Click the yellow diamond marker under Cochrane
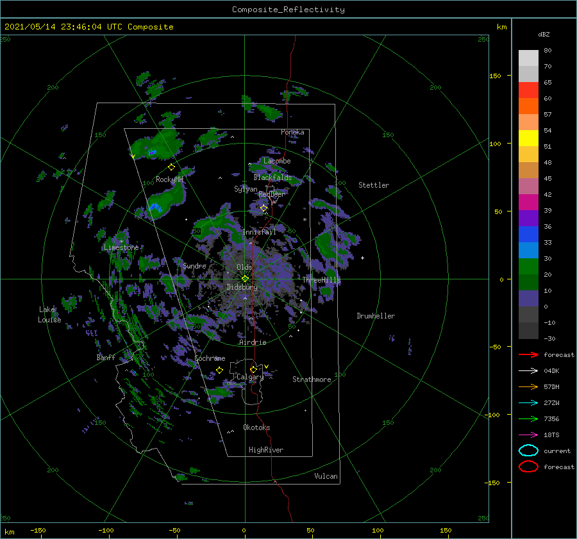The width and height of the screenshot is (577, 539). [x=219, y=370]
